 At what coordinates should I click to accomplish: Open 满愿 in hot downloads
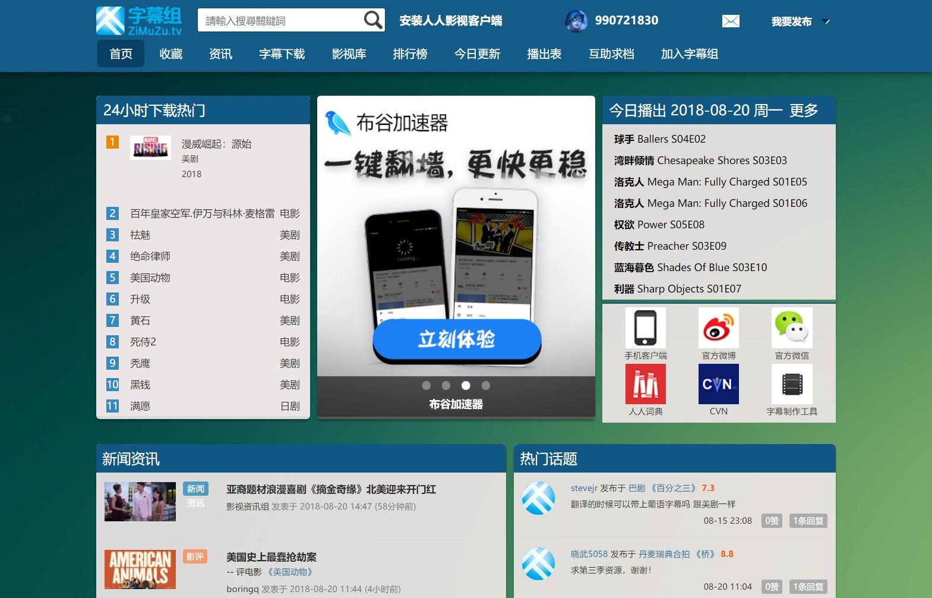pos(140,406)
